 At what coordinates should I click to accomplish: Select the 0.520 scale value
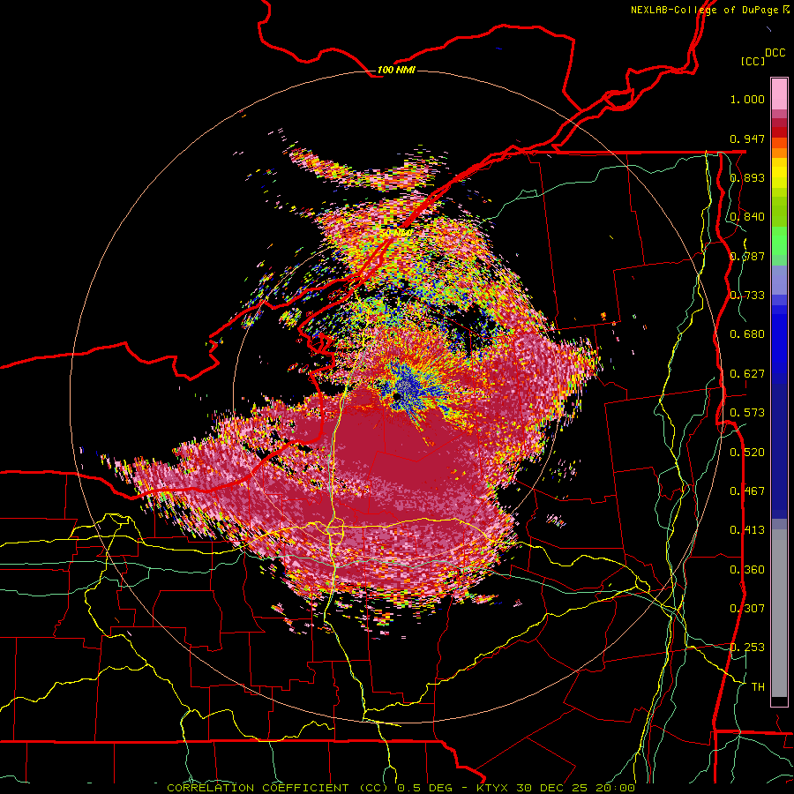point(747,453)
